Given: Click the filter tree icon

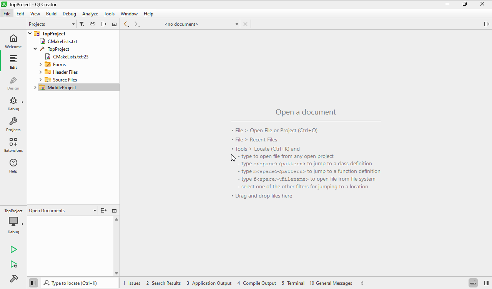Looking at the screenshot, I should click(82, 24).
